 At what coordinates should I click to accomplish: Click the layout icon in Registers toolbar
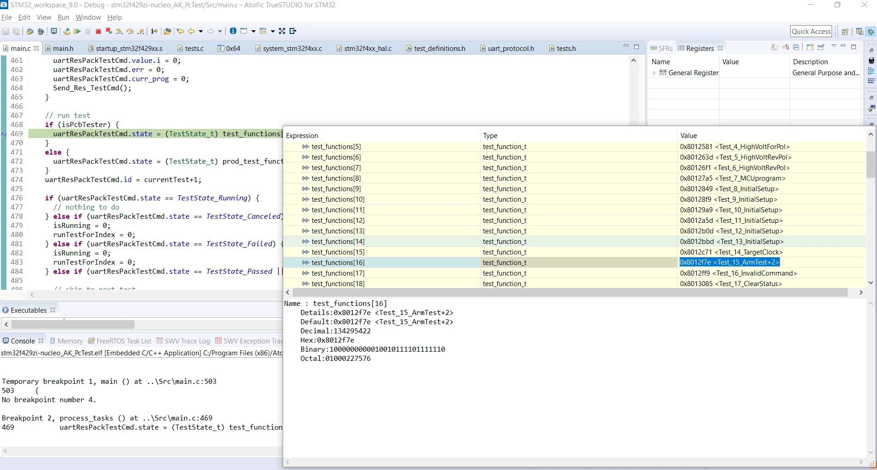coord(810,47)
